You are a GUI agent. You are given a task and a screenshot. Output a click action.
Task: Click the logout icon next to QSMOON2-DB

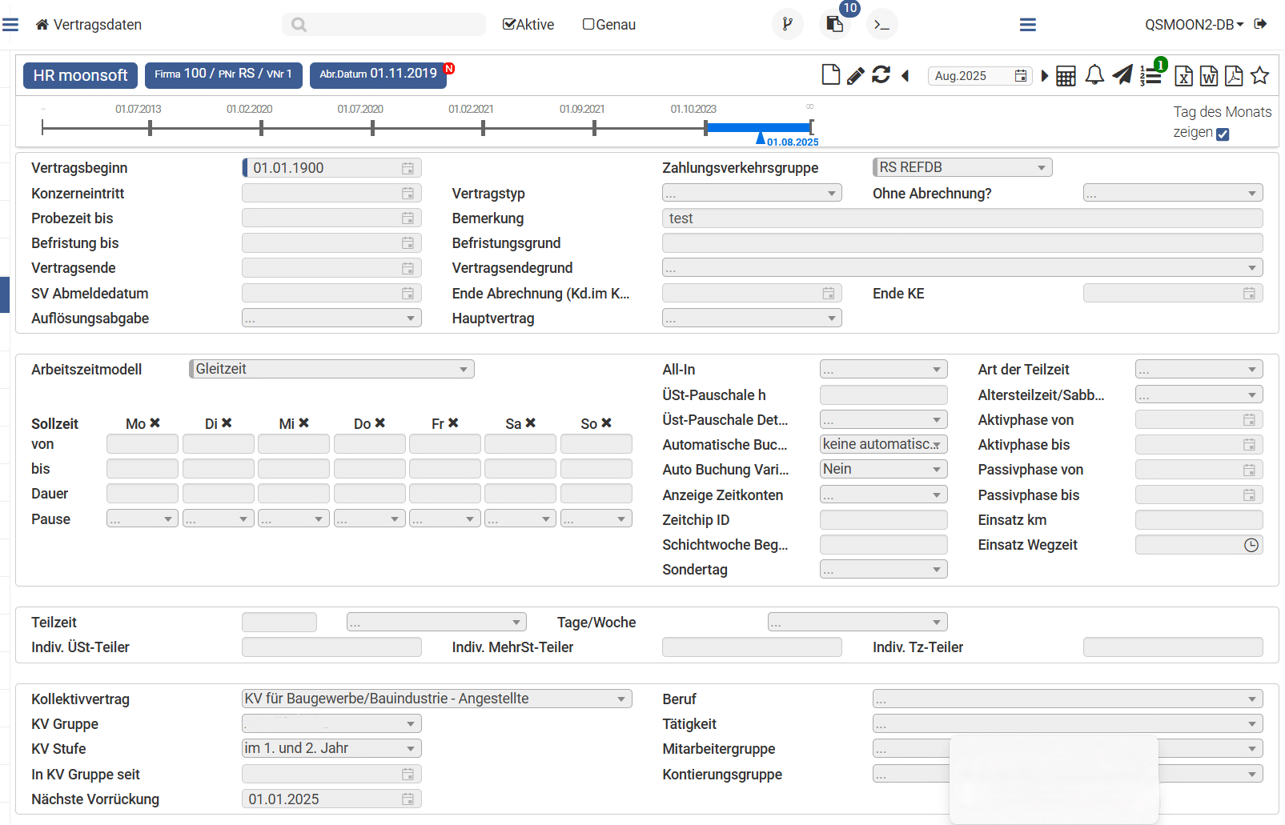(x=1260, y=24)
